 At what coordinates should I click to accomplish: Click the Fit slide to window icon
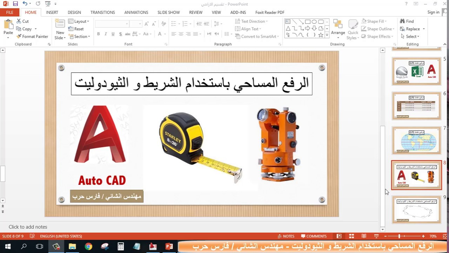445,236
